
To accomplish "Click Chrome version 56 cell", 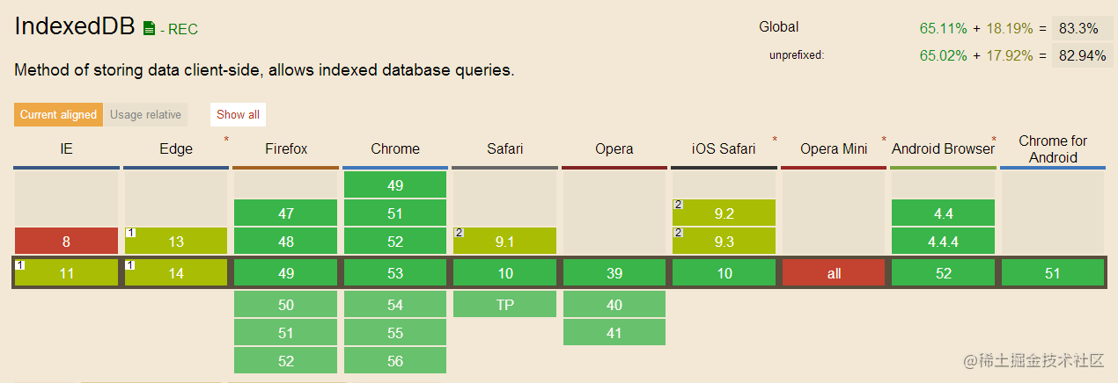I will click(x=395, y=360).
